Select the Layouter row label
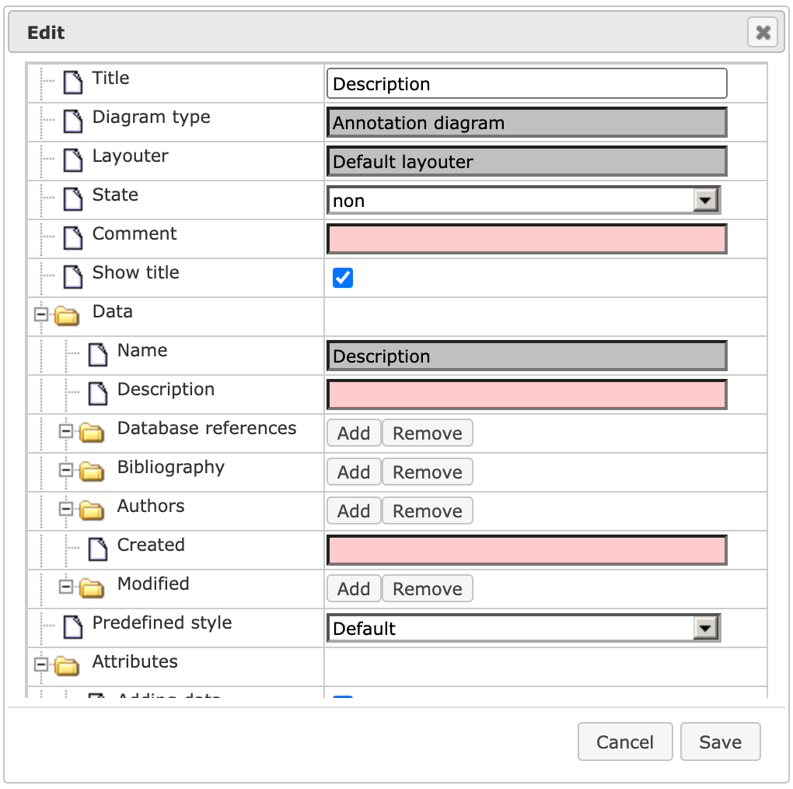Image resolution: width=793 pixels, height=789 pixels. tap(131, 156)
